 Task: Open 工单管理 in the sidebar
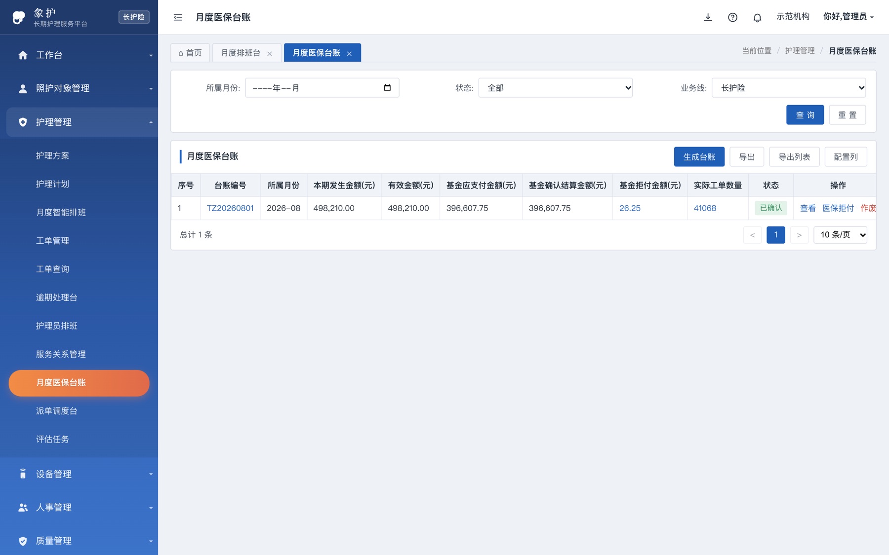(x=52, y=241)
